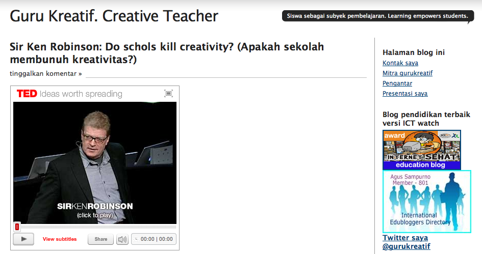482x254 pixels.
Task: Open View subtitles in TED player
Action: [60, 239]
